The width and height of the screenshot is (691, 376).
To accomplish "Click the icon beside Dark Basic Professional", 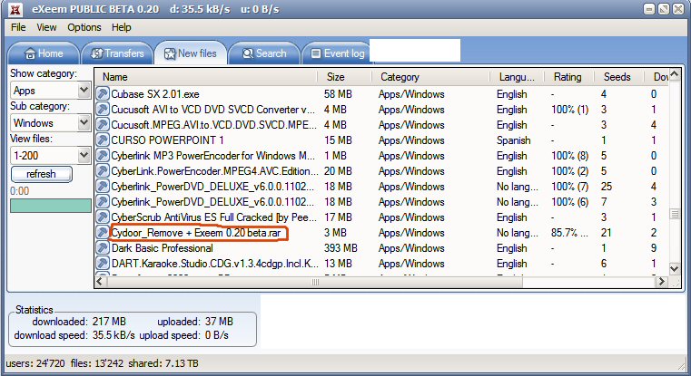I will (103, 247).
